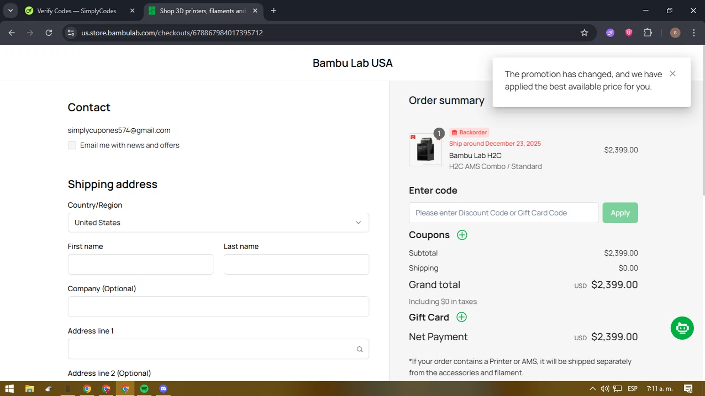Image resolution: width=705 pixels, height=396 pixels.
Task: Expand the Country/Region dropdown
Action: [x=218, y=223]
